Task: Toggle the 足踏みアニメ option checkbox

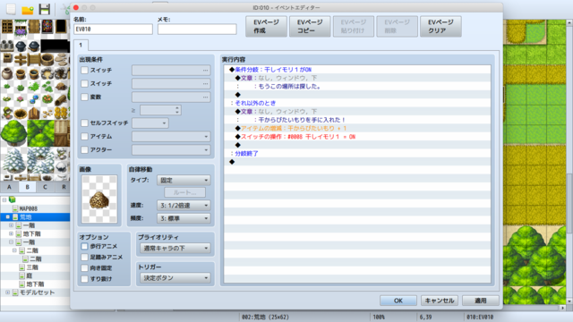Action: 84,257
